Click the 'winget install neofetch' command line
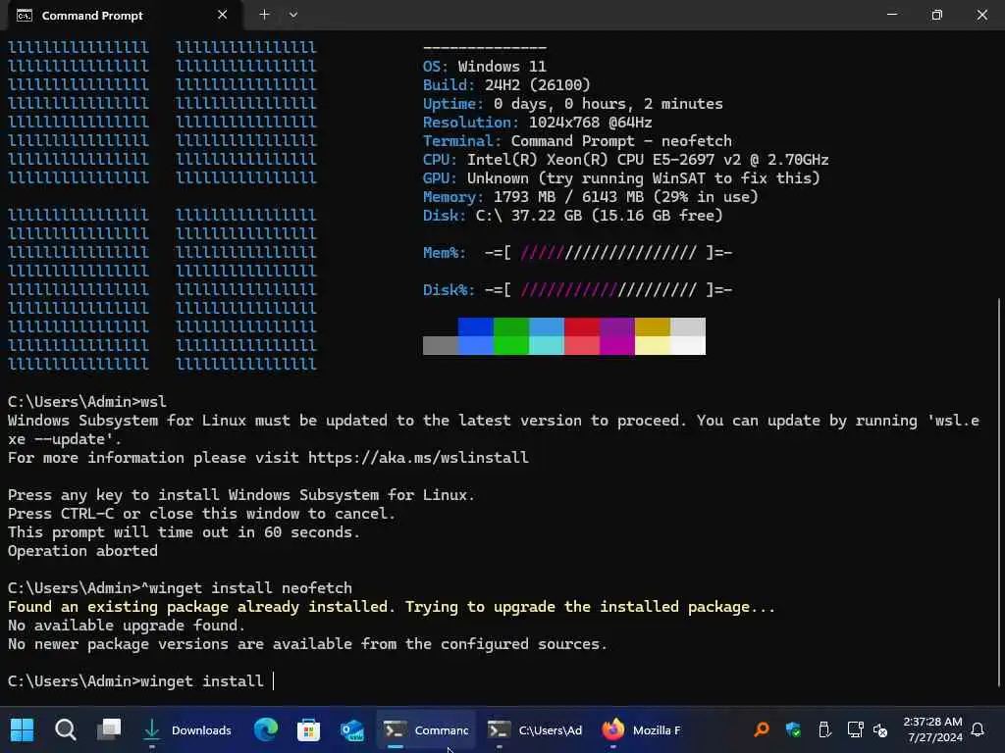The width and height of the screenshot is (1005, 753). 181,588
